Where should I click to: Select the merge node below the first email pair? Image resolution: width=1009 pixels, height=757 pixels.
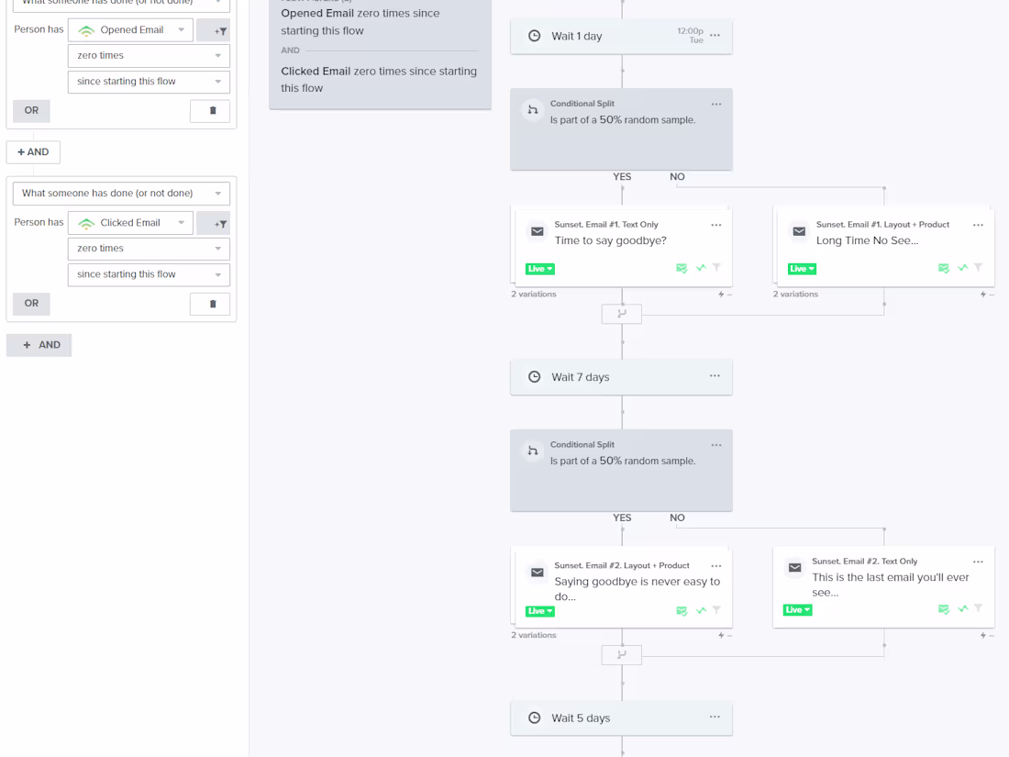(x=621, y=314)
